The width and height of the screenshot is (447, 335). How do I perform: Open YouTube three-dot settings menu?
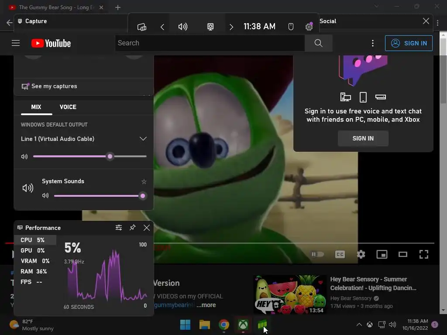click(x=373, y=43)
